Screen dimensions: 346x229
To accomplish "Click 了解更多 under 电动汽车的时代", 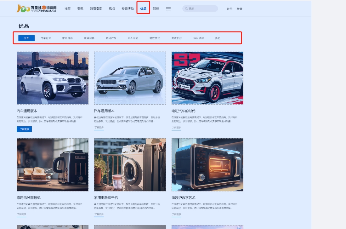I will pyautogui.click(x=176, y=128).
